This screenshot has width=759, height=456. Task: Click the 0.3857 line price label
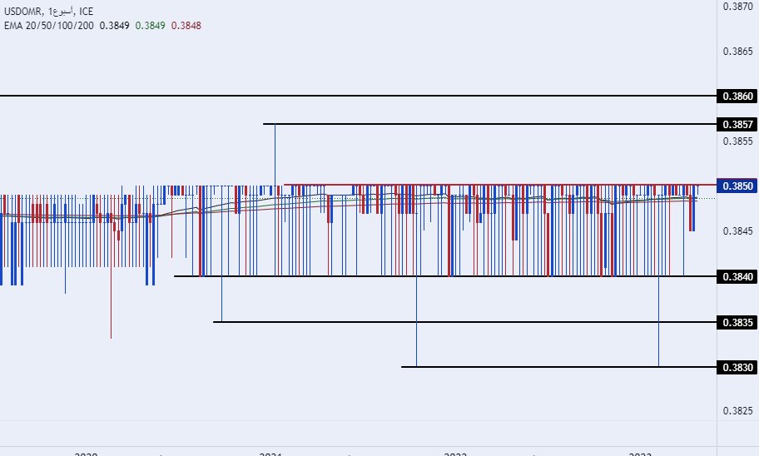737,125
